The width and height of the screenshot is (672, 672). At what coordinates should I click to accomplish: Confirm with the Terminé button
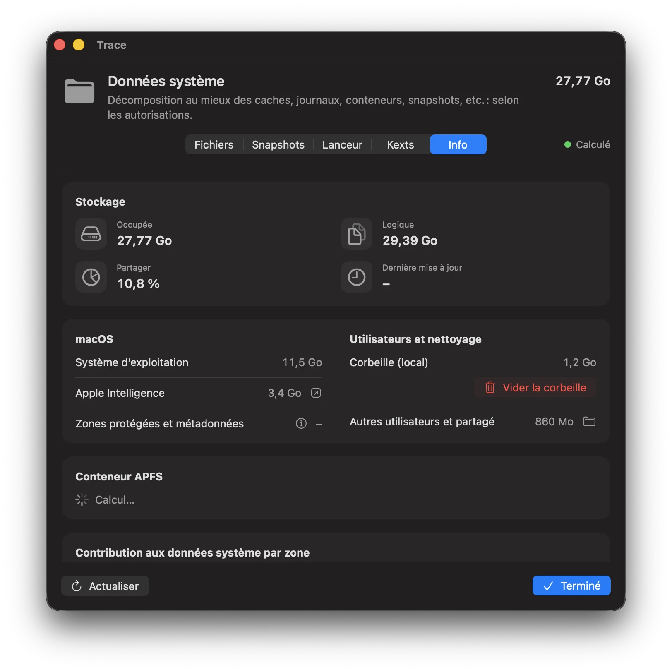(x=571, y=586)
